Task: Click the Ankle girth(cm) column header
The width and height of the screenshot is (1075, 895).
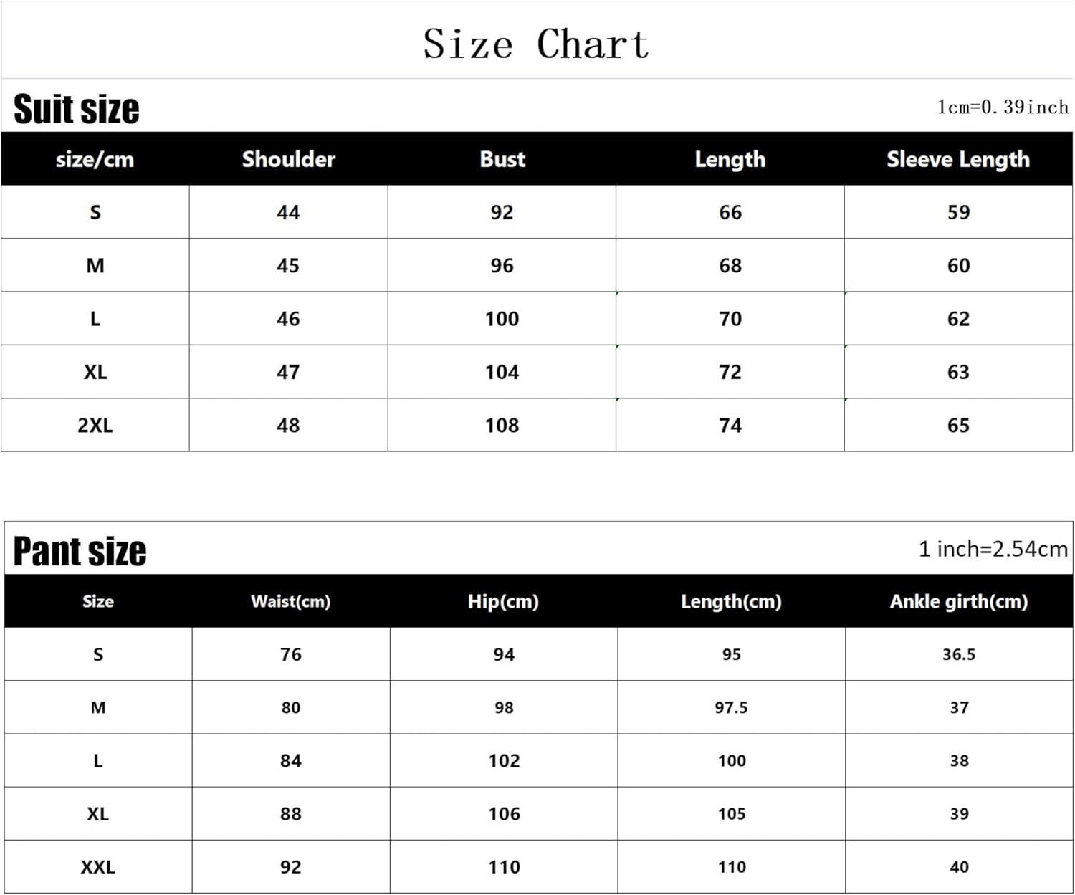Action: tap(959, 601)
